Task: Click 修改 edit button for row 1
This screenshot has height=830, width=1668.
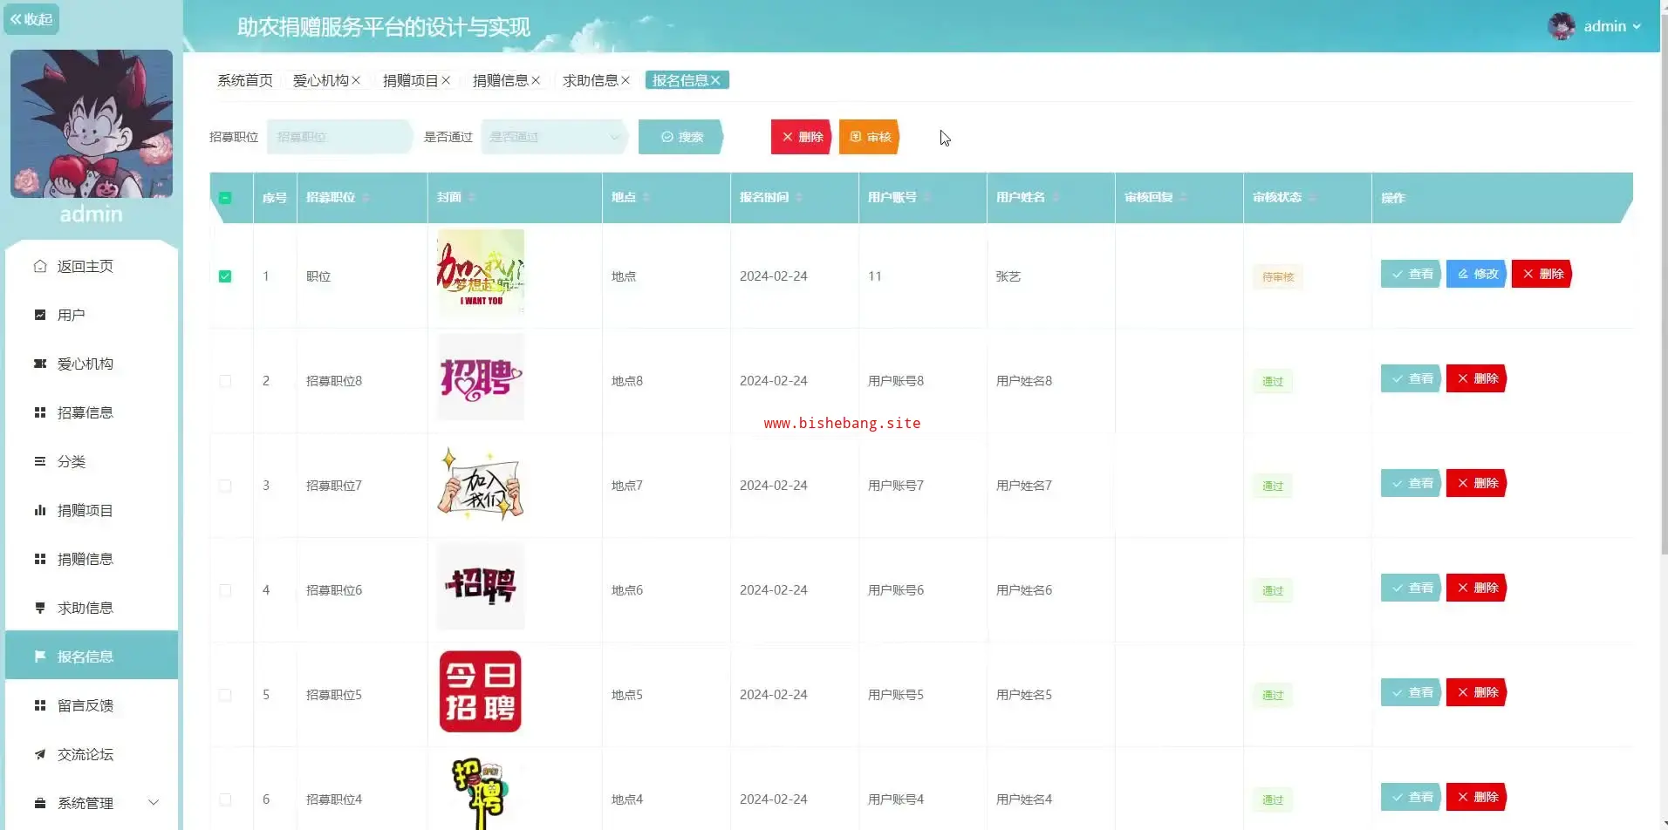Action: pos(1477,274)
